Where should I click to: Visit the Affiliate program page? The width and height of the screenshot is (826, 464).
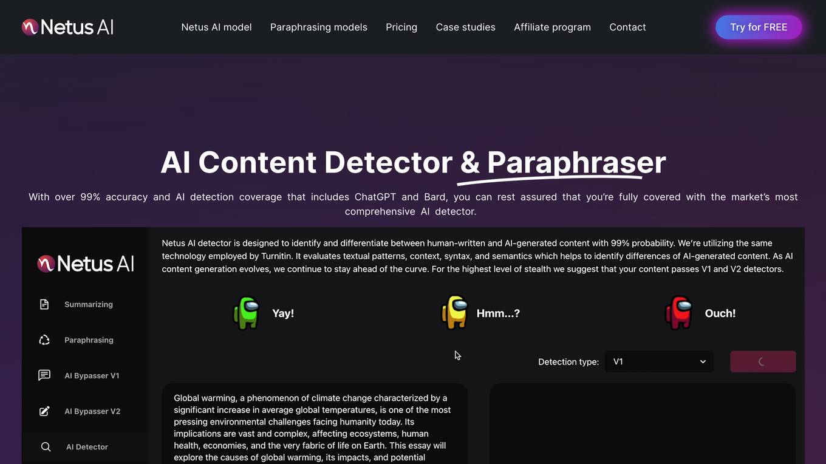click(x=552, y=27)
